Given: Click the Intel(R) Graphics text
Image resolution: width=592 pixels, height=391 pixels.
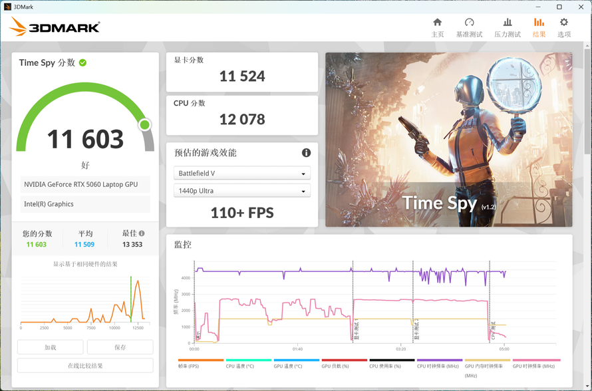Looking at the screenshot, I should (x=49, y=204).
